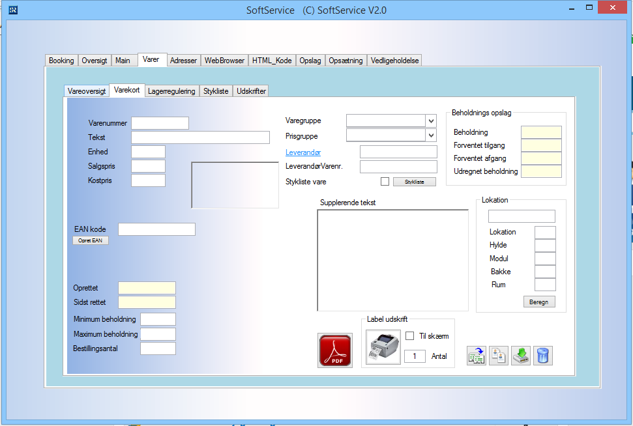
Task: Click the small Stykliste button
Action: 414,182
